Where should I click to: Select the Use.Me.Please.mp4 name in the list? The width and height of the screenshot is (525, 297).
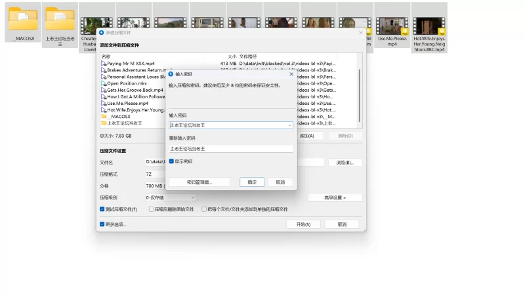point(127,104)
